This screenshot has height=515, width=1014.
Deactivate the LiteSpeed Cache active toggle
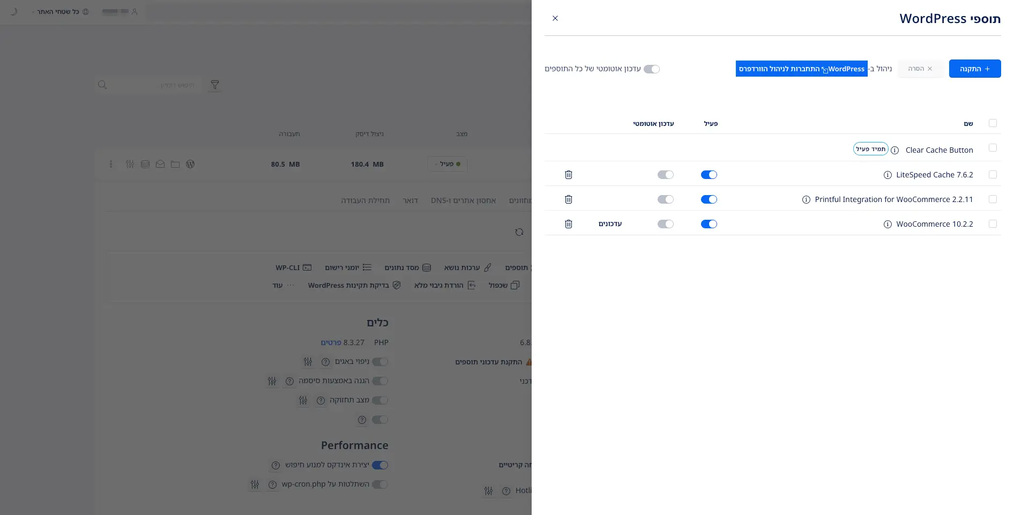(x=709, y=175)
